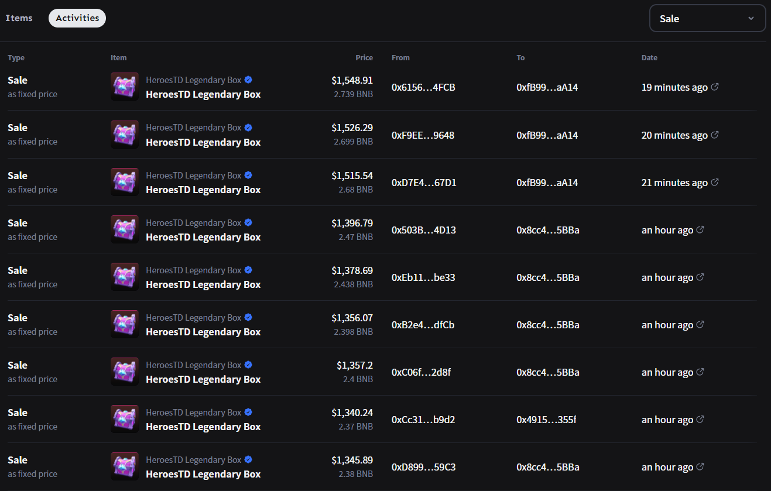
Task: Open seller address 0x6156...4FCB
Action: tap(423, 88)
